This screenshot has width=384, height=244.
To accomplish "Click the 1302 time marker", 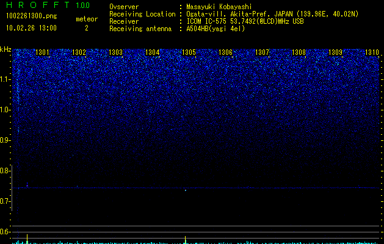I will 79,52.
